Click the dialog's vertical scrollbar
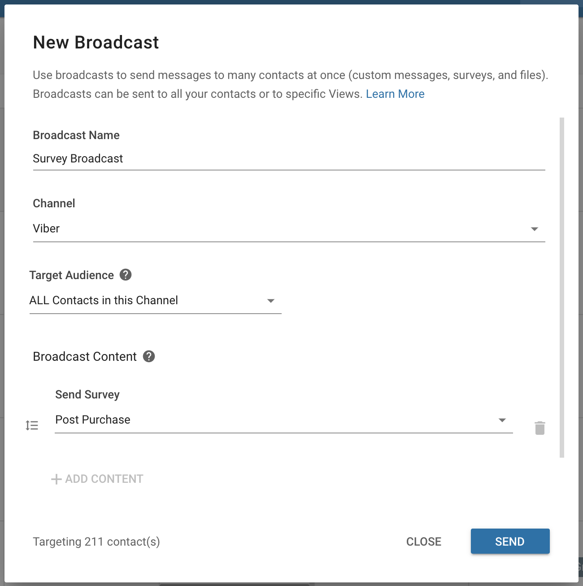Viewport: 583px width, 586px height. pos(562,287)
